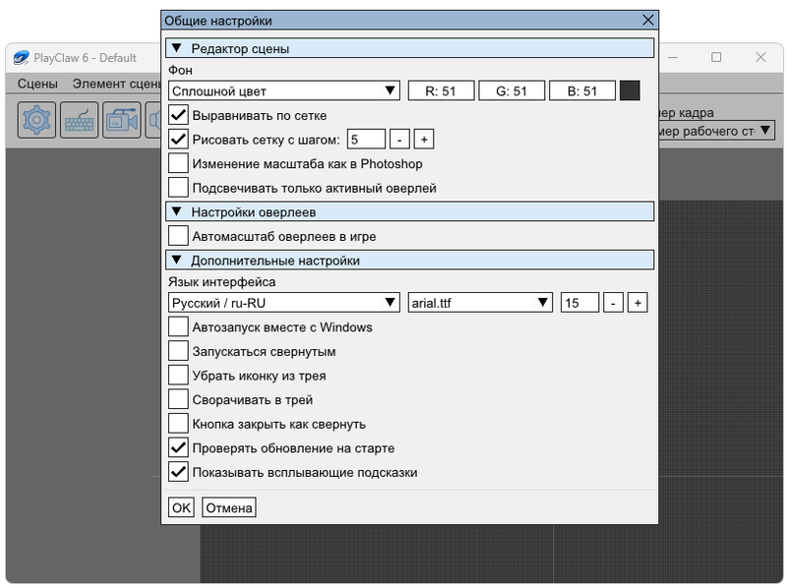Open the gear settings toolbar icon
787x588 pixels.
click(36, 120)
